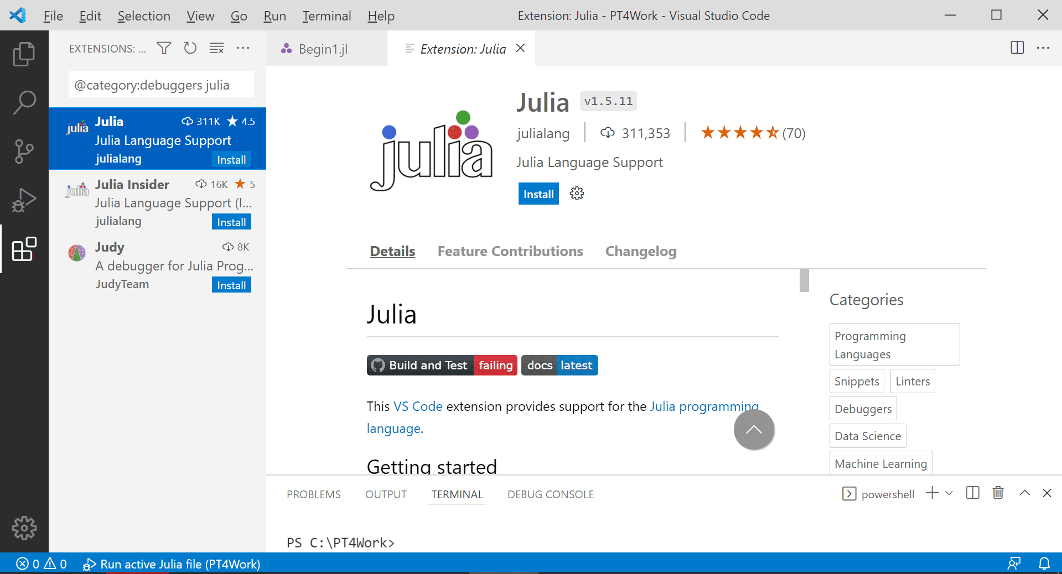Screen dimensions: 1062x574
Task: Refresh the extensions list
Action: point(190,48)
